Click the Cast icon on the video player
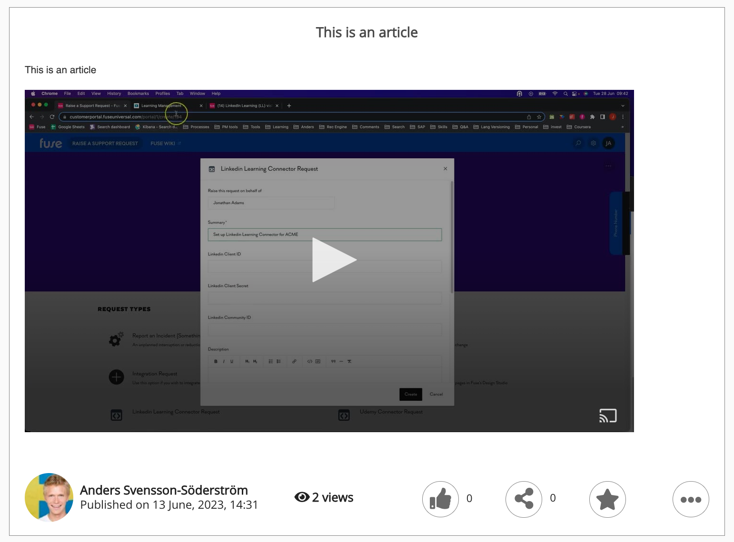Screen dimensions: 734x542 [607, 415]
